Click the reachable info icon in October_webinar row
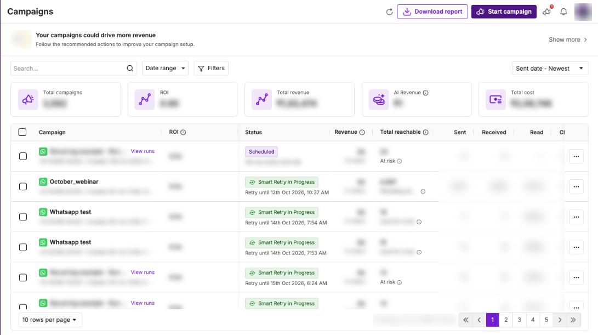Image resolution: width=598 pixels, height=335 pixels. 423,191
